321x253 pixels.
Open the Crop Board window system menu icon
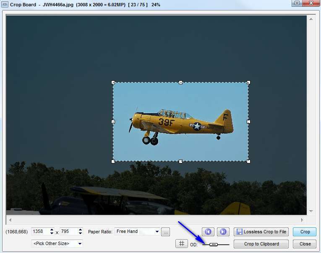pyautogui.click(x=5, y=4)
